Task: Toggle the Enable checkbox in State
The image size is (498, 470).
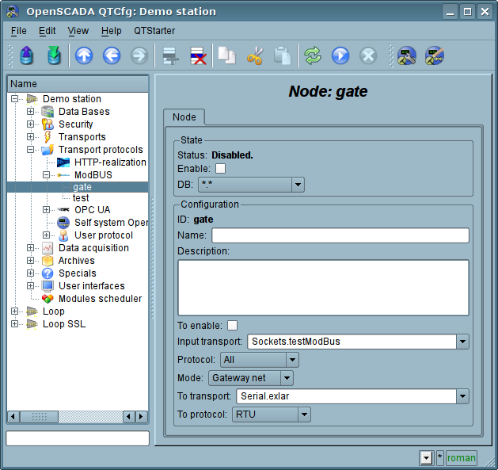Action: pos(221,168)
